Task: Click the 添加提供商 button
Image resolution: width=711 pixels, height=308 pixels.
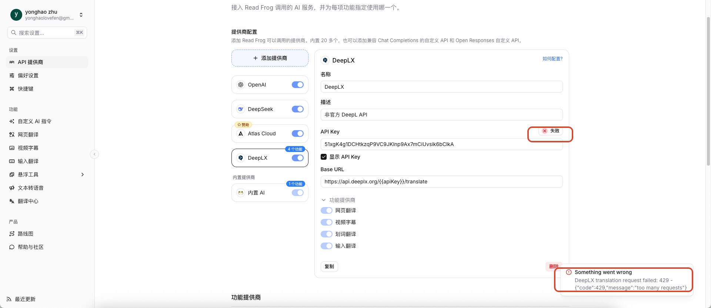Action: coord(270,58)
